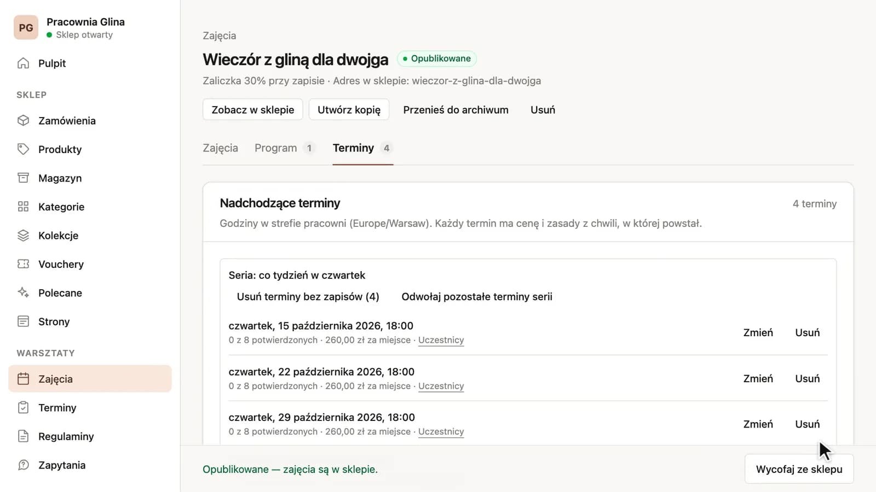The image size is (876, 492).
Task: Open Zapytania in the sidebar
Action: pyautogui.click(x=90, y=465)
